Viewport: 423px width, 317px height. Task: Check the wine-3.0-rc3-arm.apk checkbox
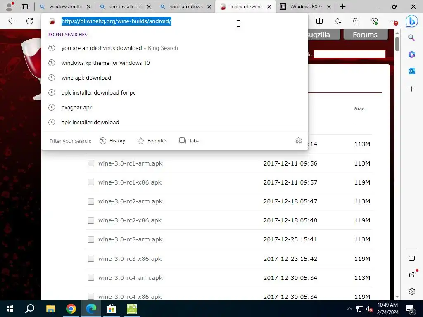click(x=91, y=239)
